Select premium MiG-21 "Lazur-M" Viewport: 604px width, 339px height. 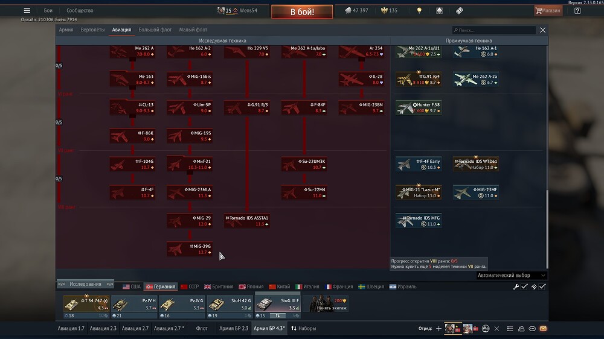pyautogui.click(x=419, y=192)
